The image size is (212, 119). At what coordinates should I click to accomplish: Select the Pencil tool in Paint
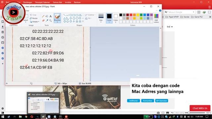coord(43,17)
